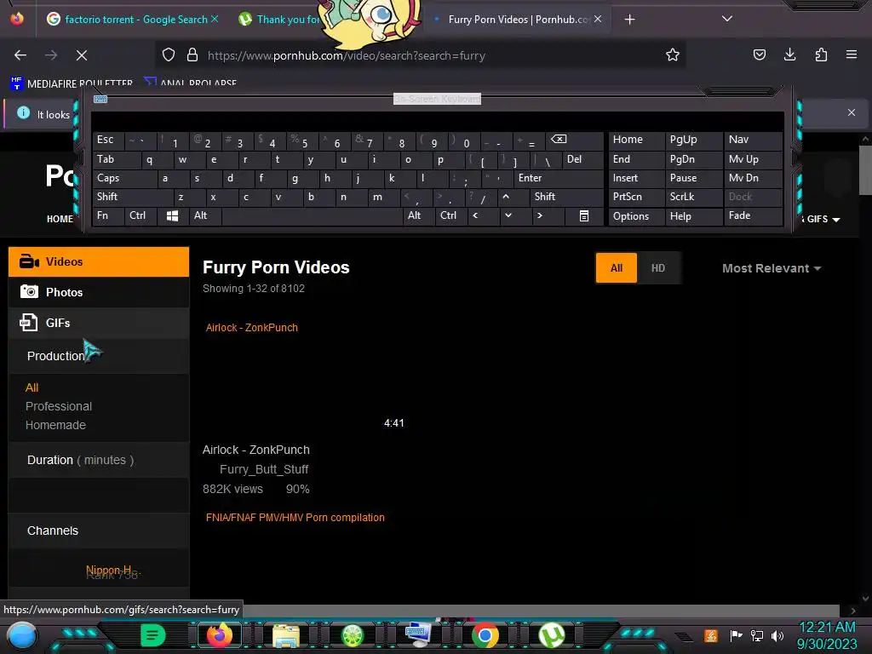Open the MEDIAFIRE ROULETTER bookmark
Image resolution: width=872 pixels, height=654 pixels.
72,83
